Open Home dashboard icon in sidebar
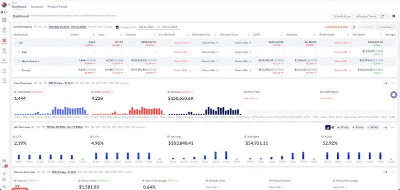This screenshot has width=400, height=190. coord(4,41)
